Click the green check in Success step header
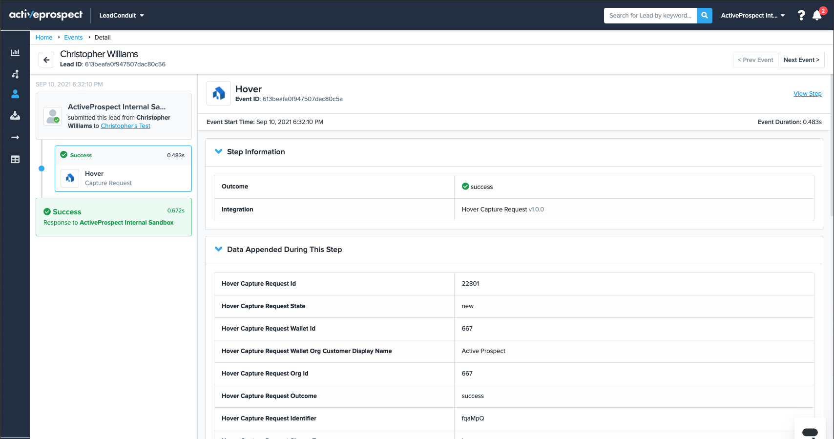Viewport: 834px width, 439px height. coord(63,155)
